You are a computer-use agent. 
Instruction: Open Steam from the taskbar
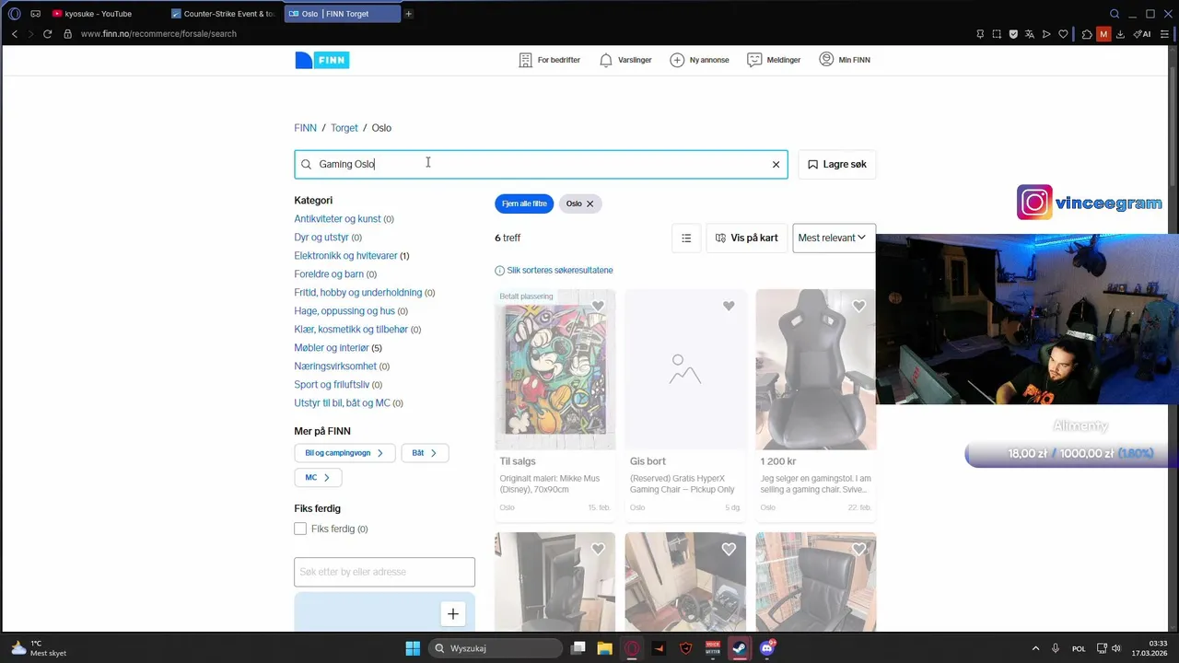pos(740,648)
